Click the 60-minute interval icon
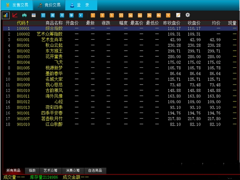The width and height of the screenshot is (240, 180). (x=140, y=15)
